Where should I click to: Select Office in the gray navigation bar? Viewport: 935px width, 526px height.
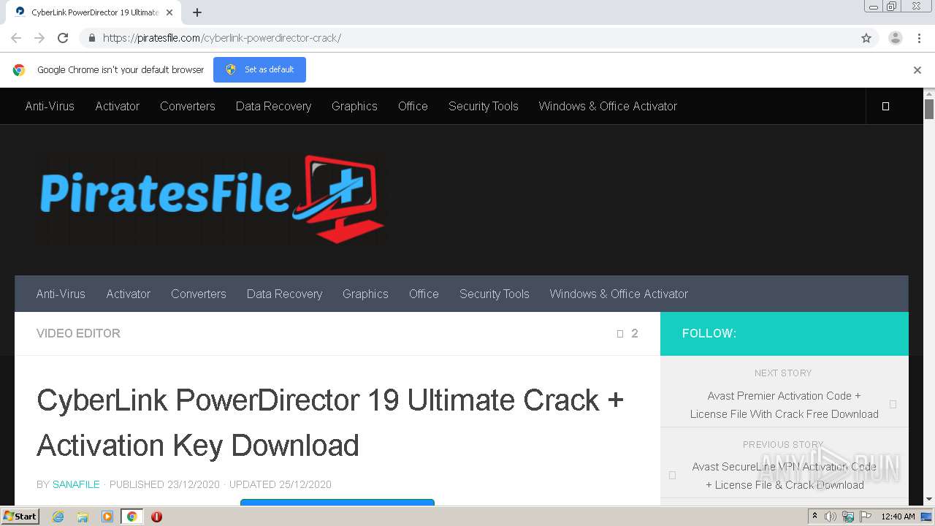coord(424,294)
